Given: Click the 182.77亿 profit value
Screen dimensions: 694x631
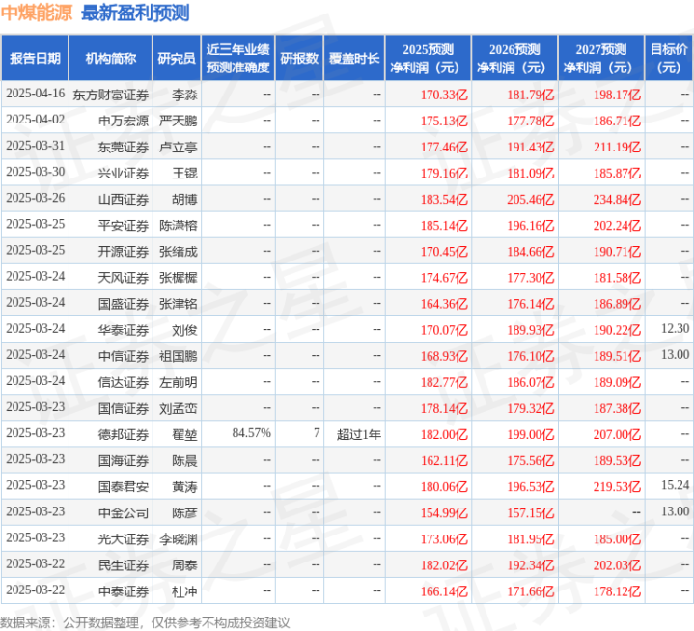Looking at the screenshot, I should pos(444,382).
